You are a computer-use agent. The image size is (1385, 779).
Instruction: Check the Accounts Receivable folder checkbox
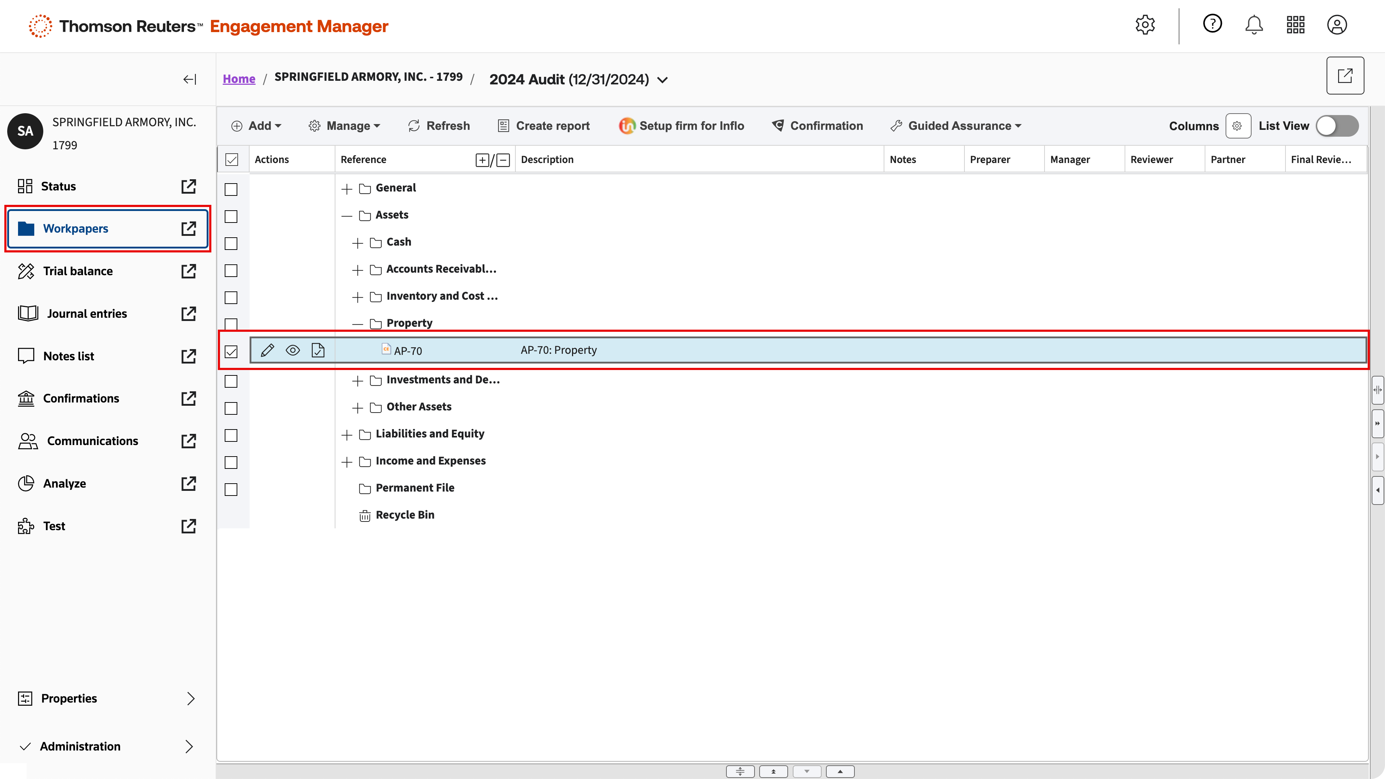231,270
